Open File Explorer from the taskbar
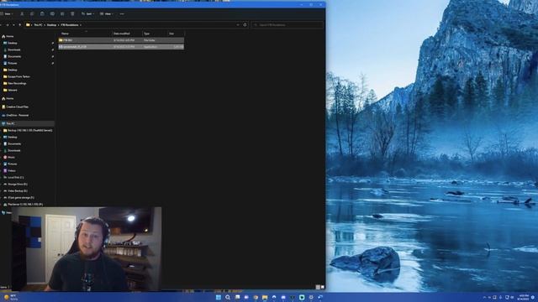 (x=265, y=297)
